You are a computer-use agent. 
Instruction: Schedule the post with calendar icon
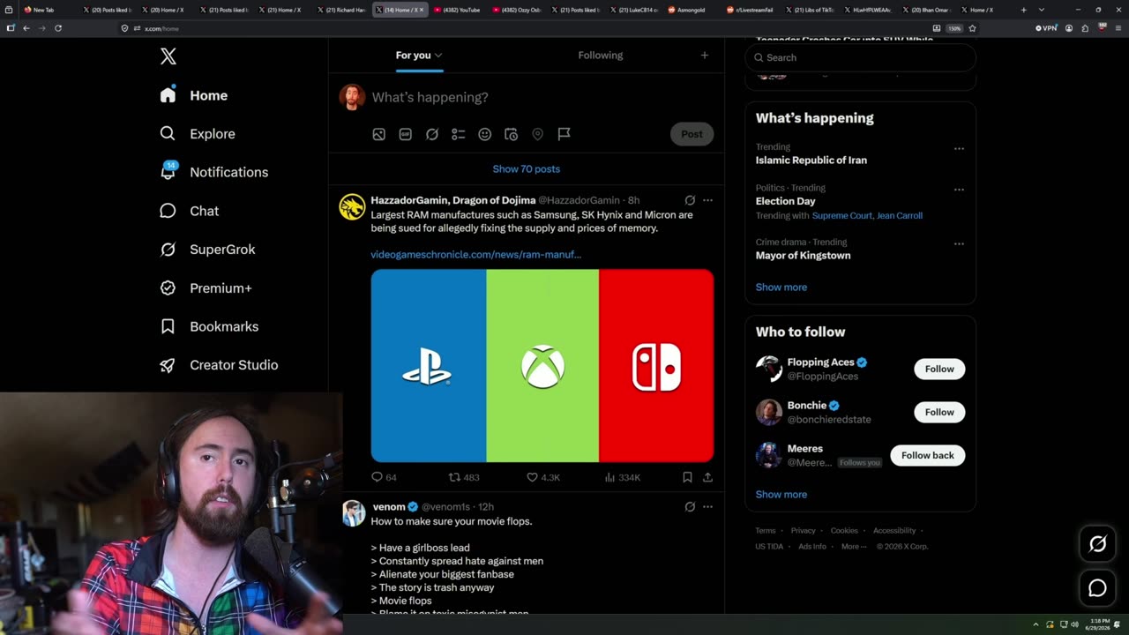(511, 134)
